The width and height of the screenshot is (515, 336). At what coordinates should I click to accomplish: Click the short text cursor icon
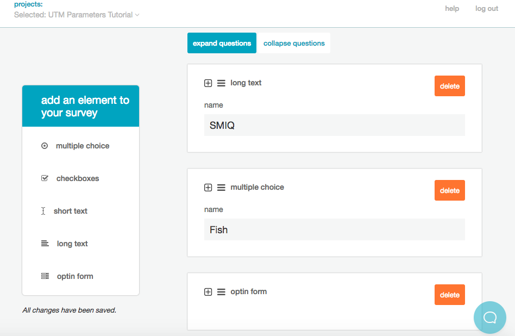[x=43, y=211]
